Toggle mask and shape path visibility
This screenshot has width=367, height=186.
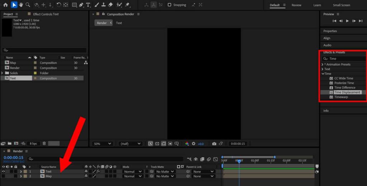pyautogui.click(x=163, y=144)
